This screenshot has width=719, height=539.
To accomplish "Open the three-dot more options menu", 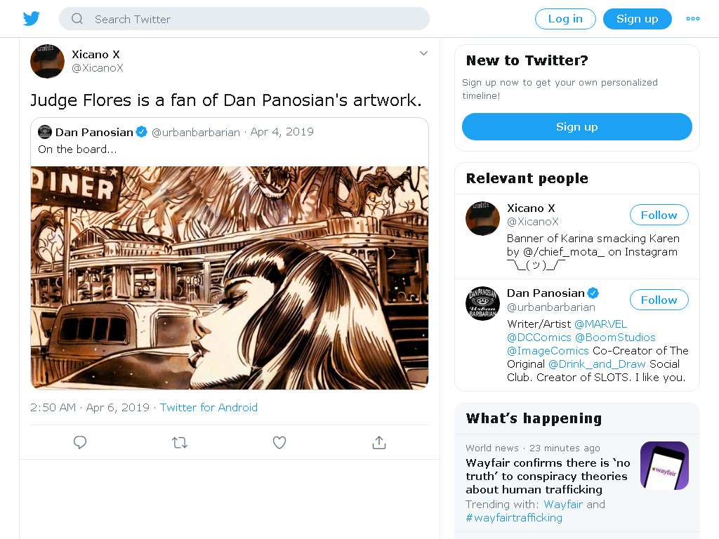I will (693, 19).
